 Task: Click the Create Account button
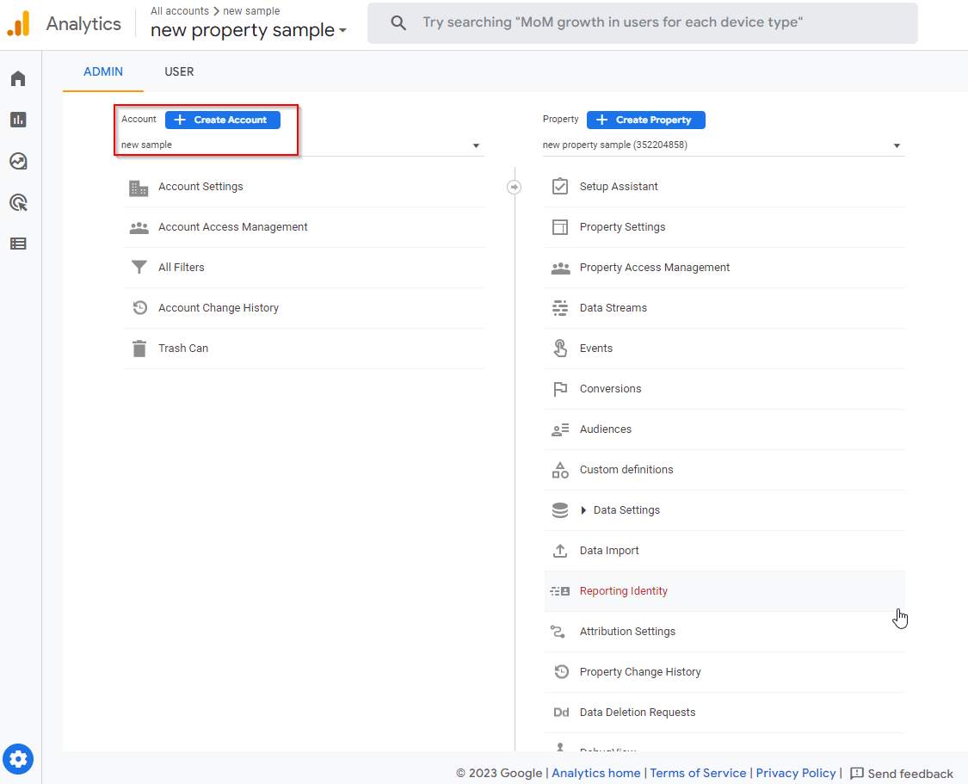tap(223, 120)
